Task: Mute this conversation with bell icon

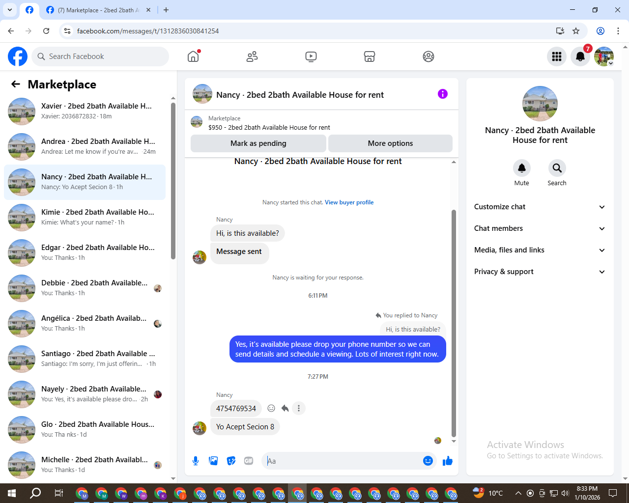Action: pos(522,168)
